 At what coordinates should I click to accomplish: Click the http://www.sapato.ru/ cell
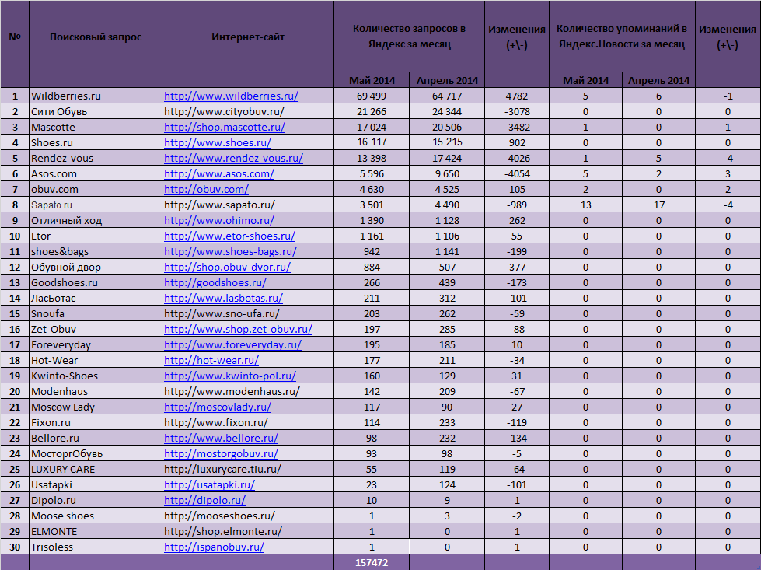pos(248,205)
